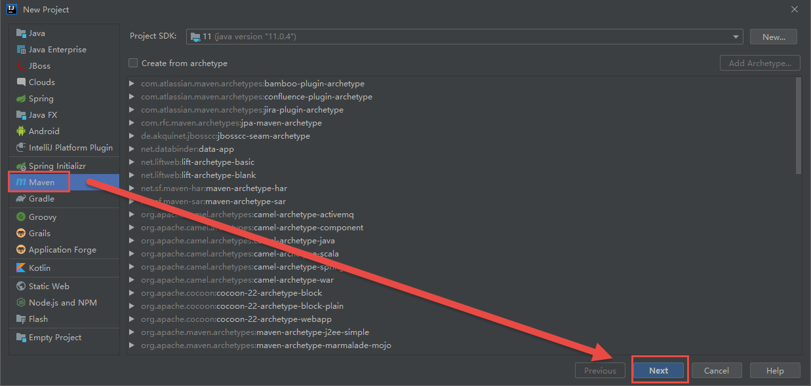Click the Next button

click(x=658, y=370)
